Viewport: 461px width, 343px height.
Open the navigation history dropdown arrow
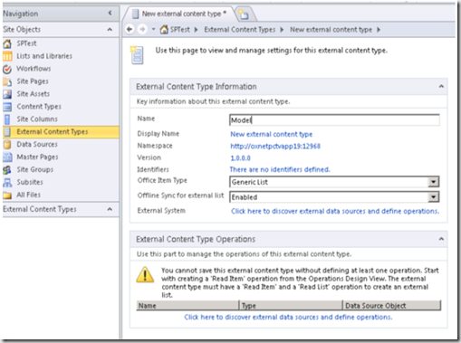pos(153,29)
